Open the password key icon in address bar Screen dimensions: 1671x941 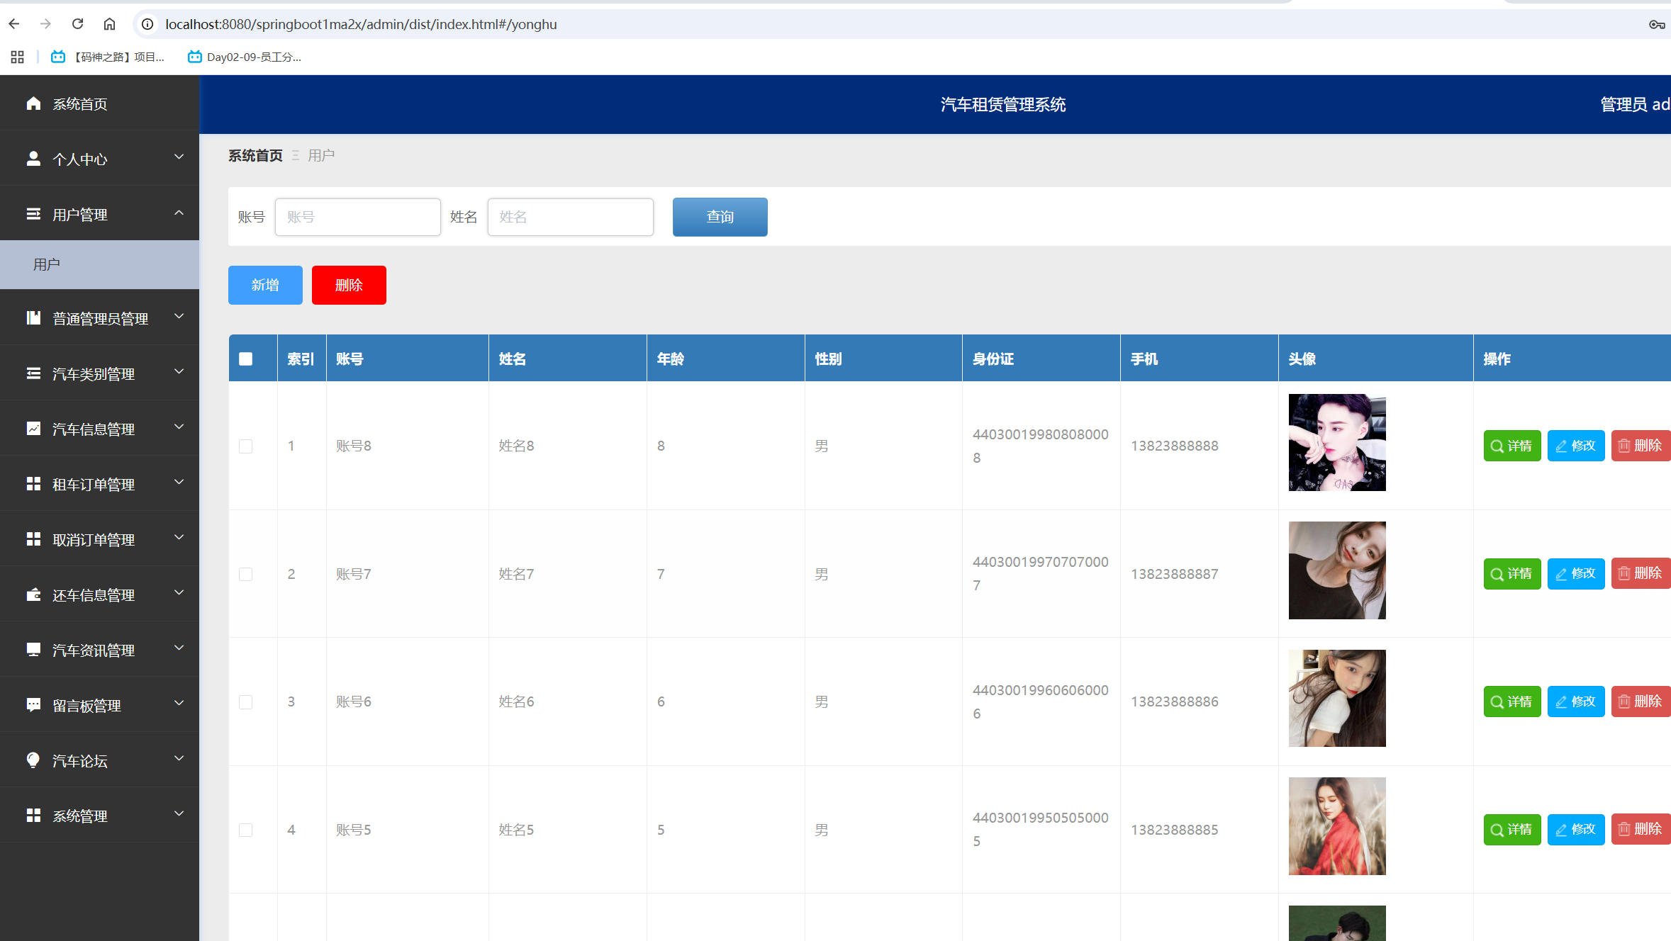pyautogui.click(x=1656, y=24)
